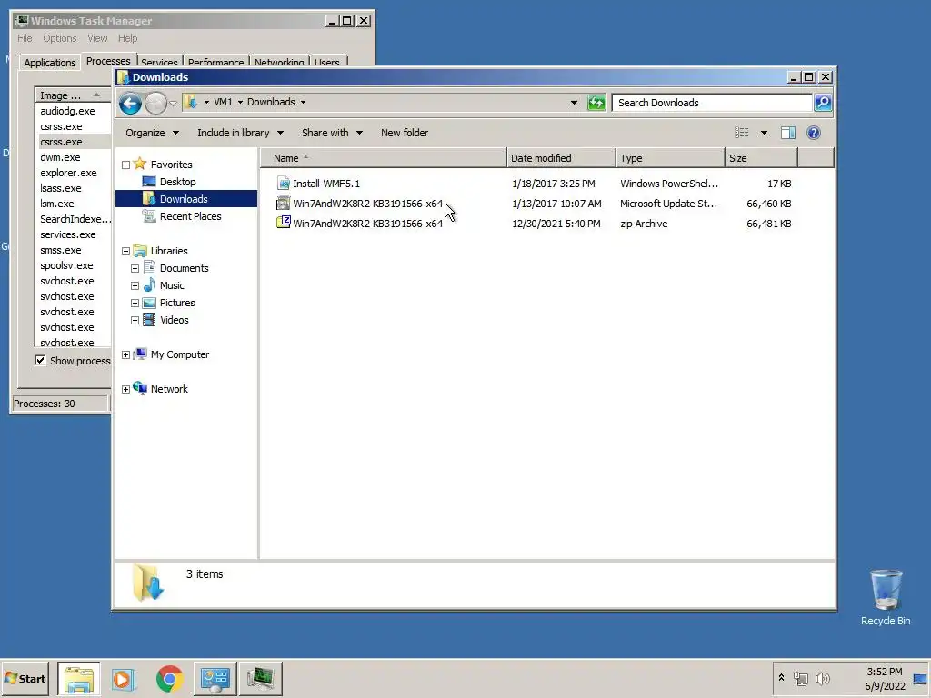931x698 pixels.
Task: Collapse the Libraries tree node
Action: [x=125, y=252]
